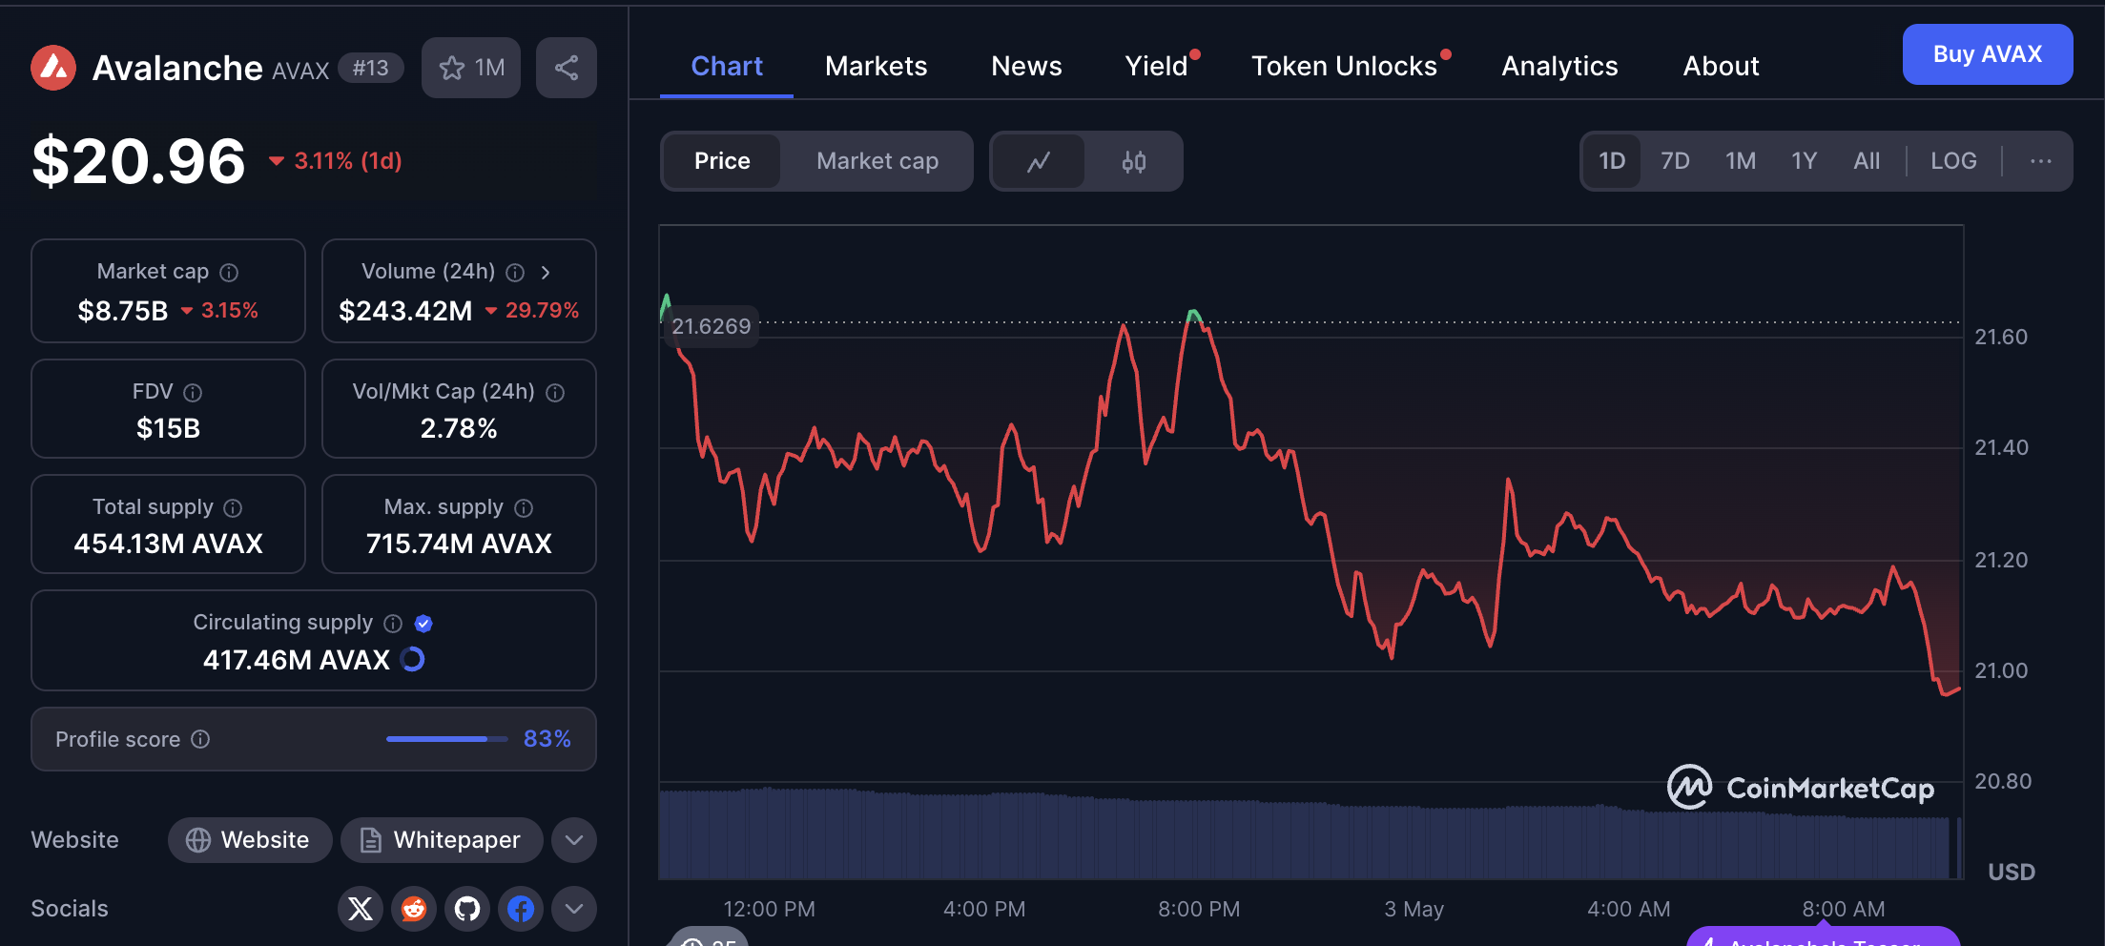2105x946 pixels.
Task: Click the Buy AVAX button
Action: (x=1988, y=54)
